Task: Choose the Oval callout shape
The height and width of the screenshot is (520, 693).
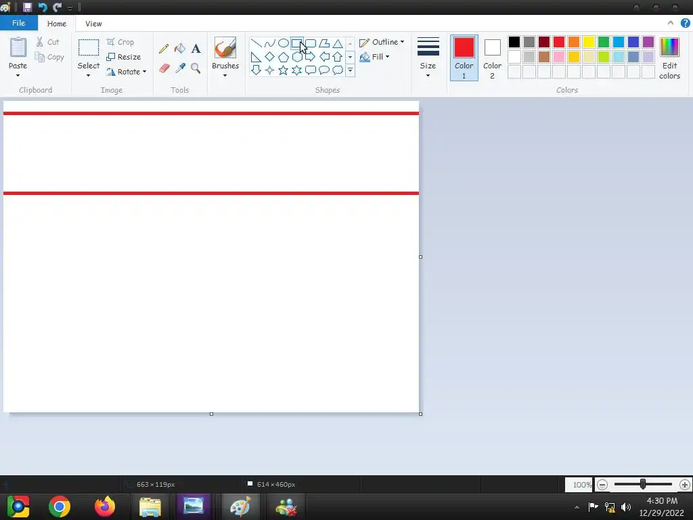Action: (324, 70)
